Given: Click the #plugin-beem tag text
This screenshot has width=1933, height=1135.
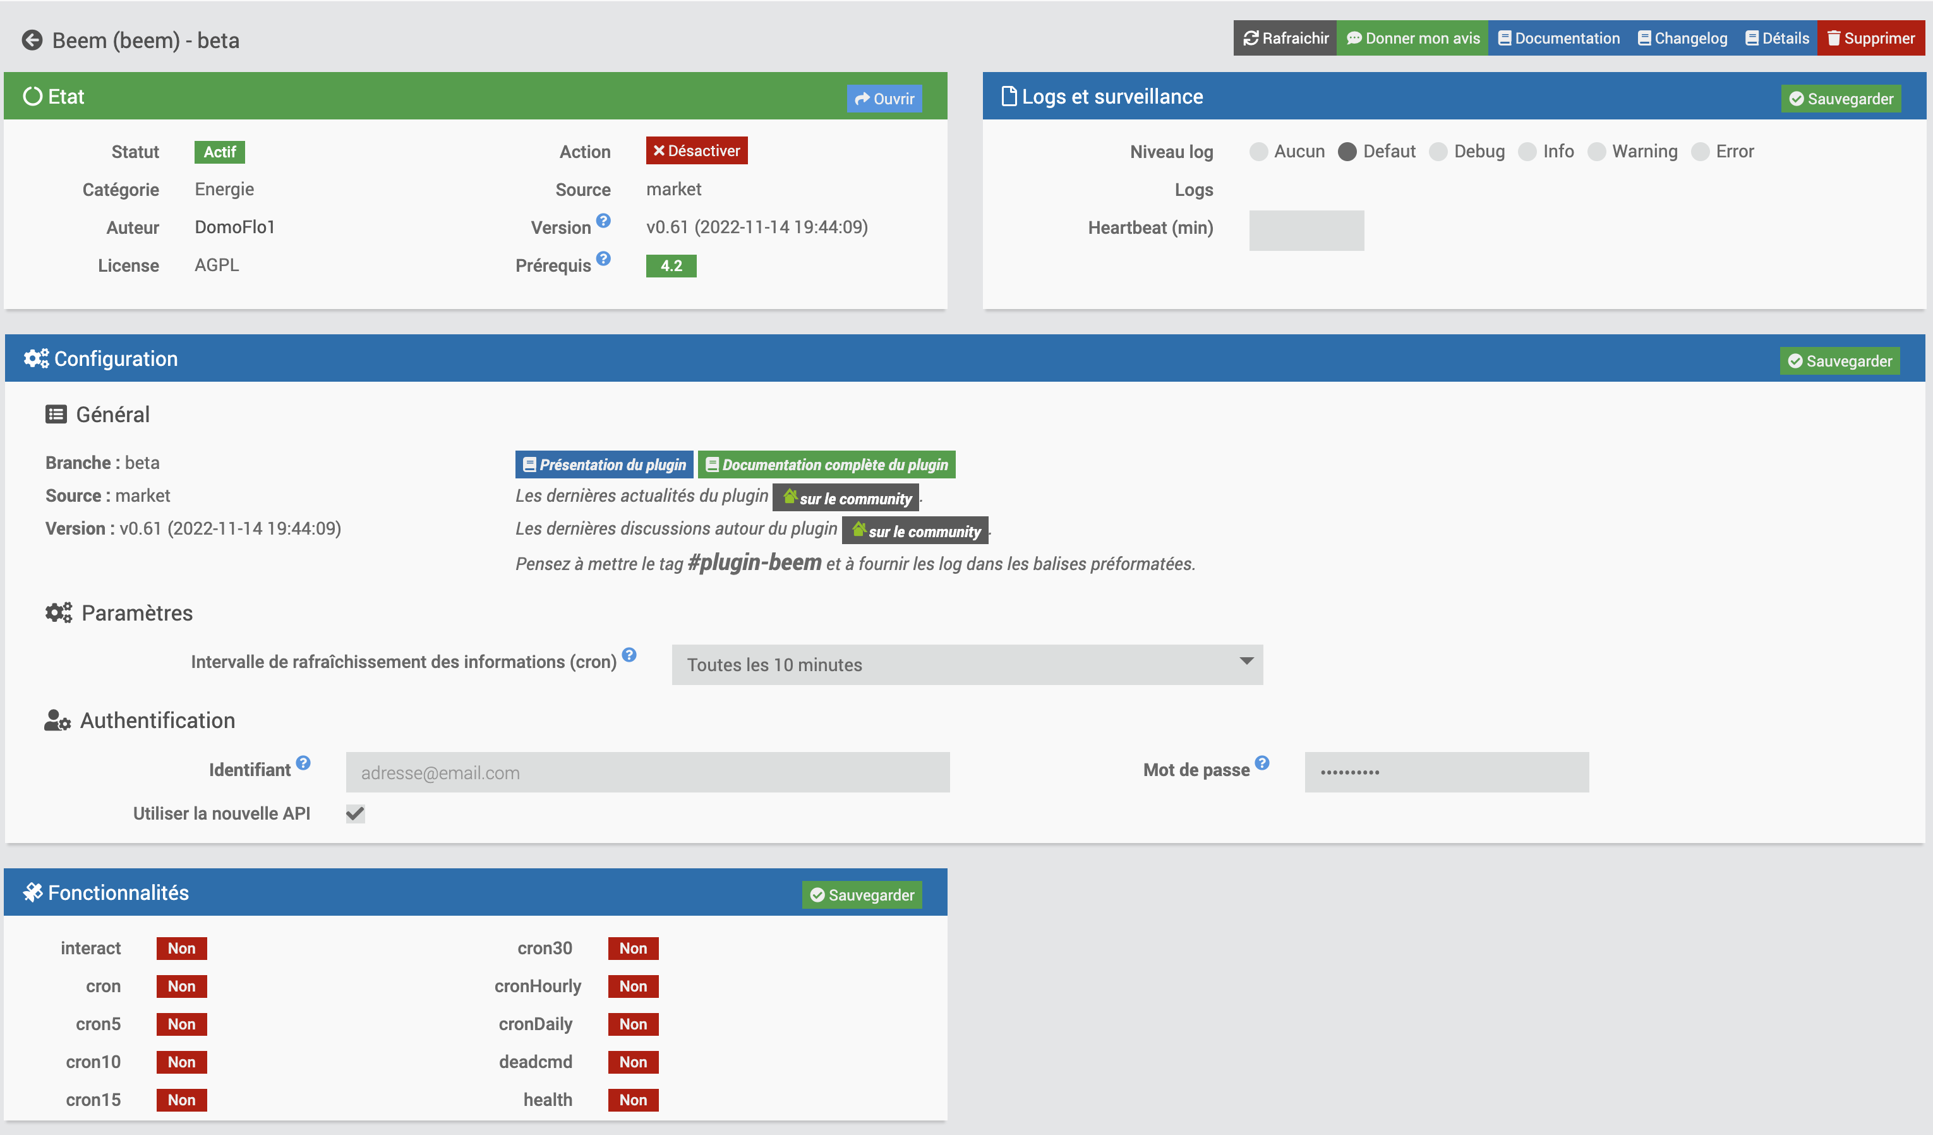Looking at the screenshot, I should pyautogui.click(x=755, y=563).
